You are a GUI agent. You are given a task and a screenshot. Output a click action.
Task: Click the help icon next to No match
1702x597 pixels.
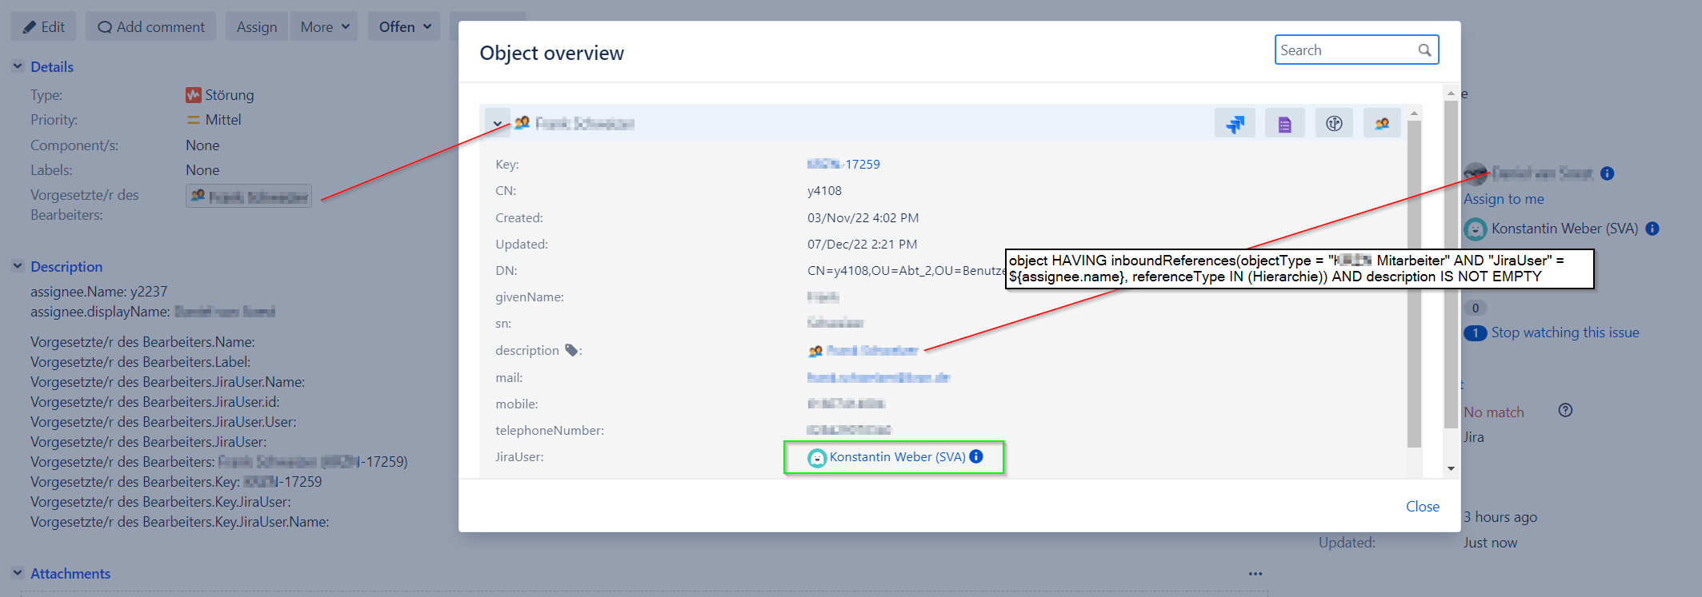pyautogui.click(x=1566, y=411)
